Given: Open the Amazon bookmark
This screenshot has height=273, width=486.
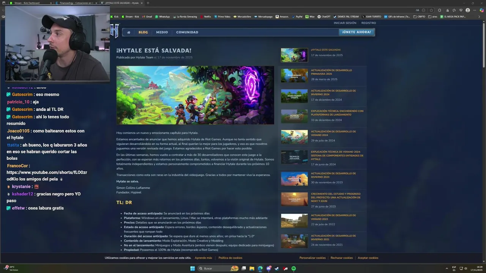Looking at the screenshot, I should (282, 17).
